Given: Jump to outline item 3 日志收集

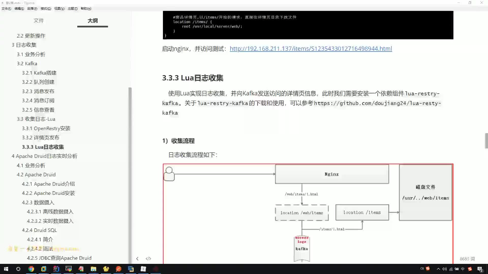Looking at the screenshot, I should click(24, 45).
